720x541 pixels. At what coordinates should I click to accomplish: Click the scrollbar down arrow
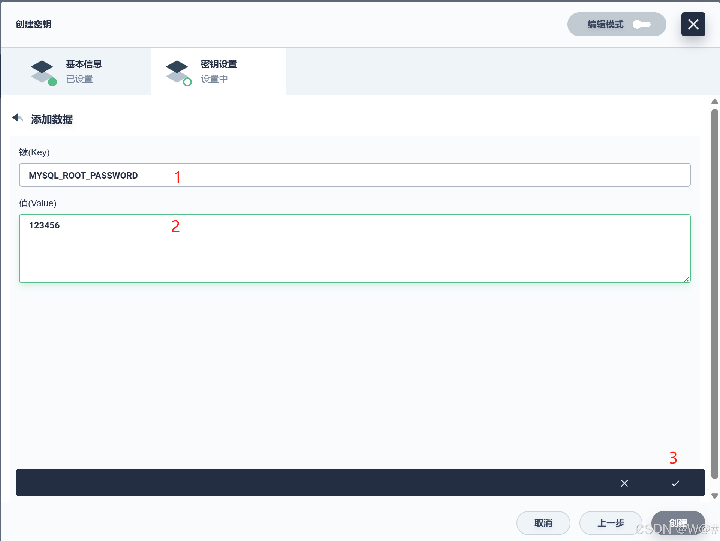(715, 496)
